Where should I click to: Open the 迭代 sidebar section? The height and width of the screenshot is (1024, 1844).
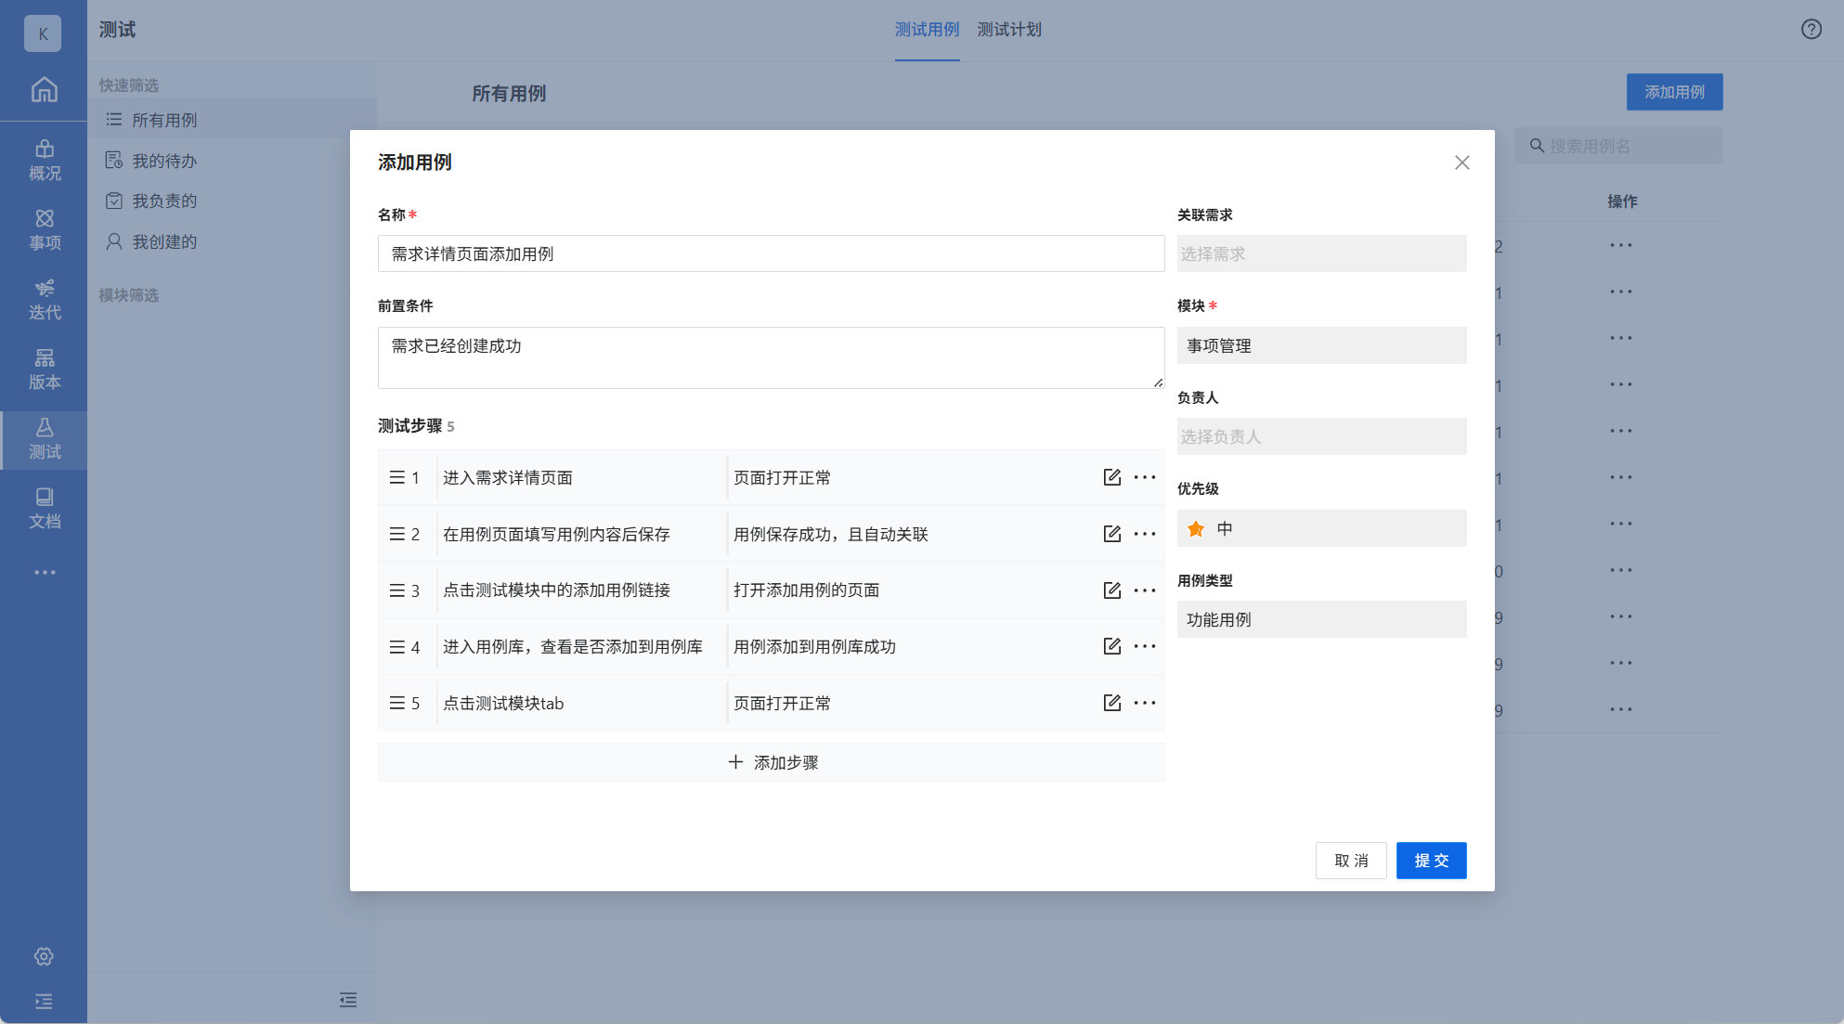[x=44, y=299]
